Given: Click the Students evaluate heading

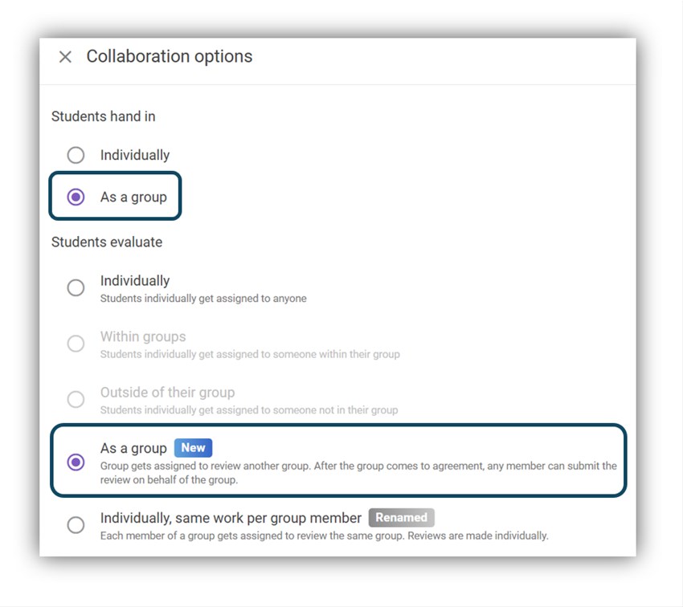Looking at the screenshot, I should click(107, 242).
